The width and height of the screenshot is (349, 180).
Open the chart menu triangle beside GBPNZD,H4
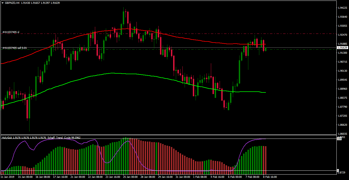(2, 3)
